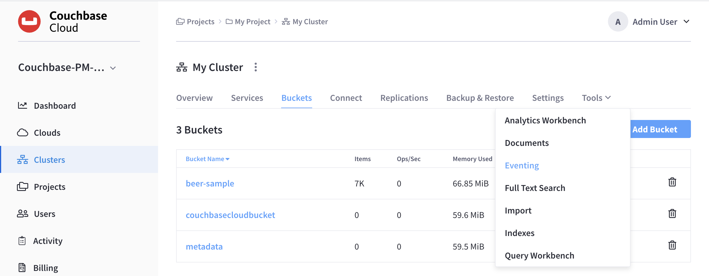The image size is (709, 276).
Task: Navigate to My Project in breadcrumb
Action: point(252,22)
